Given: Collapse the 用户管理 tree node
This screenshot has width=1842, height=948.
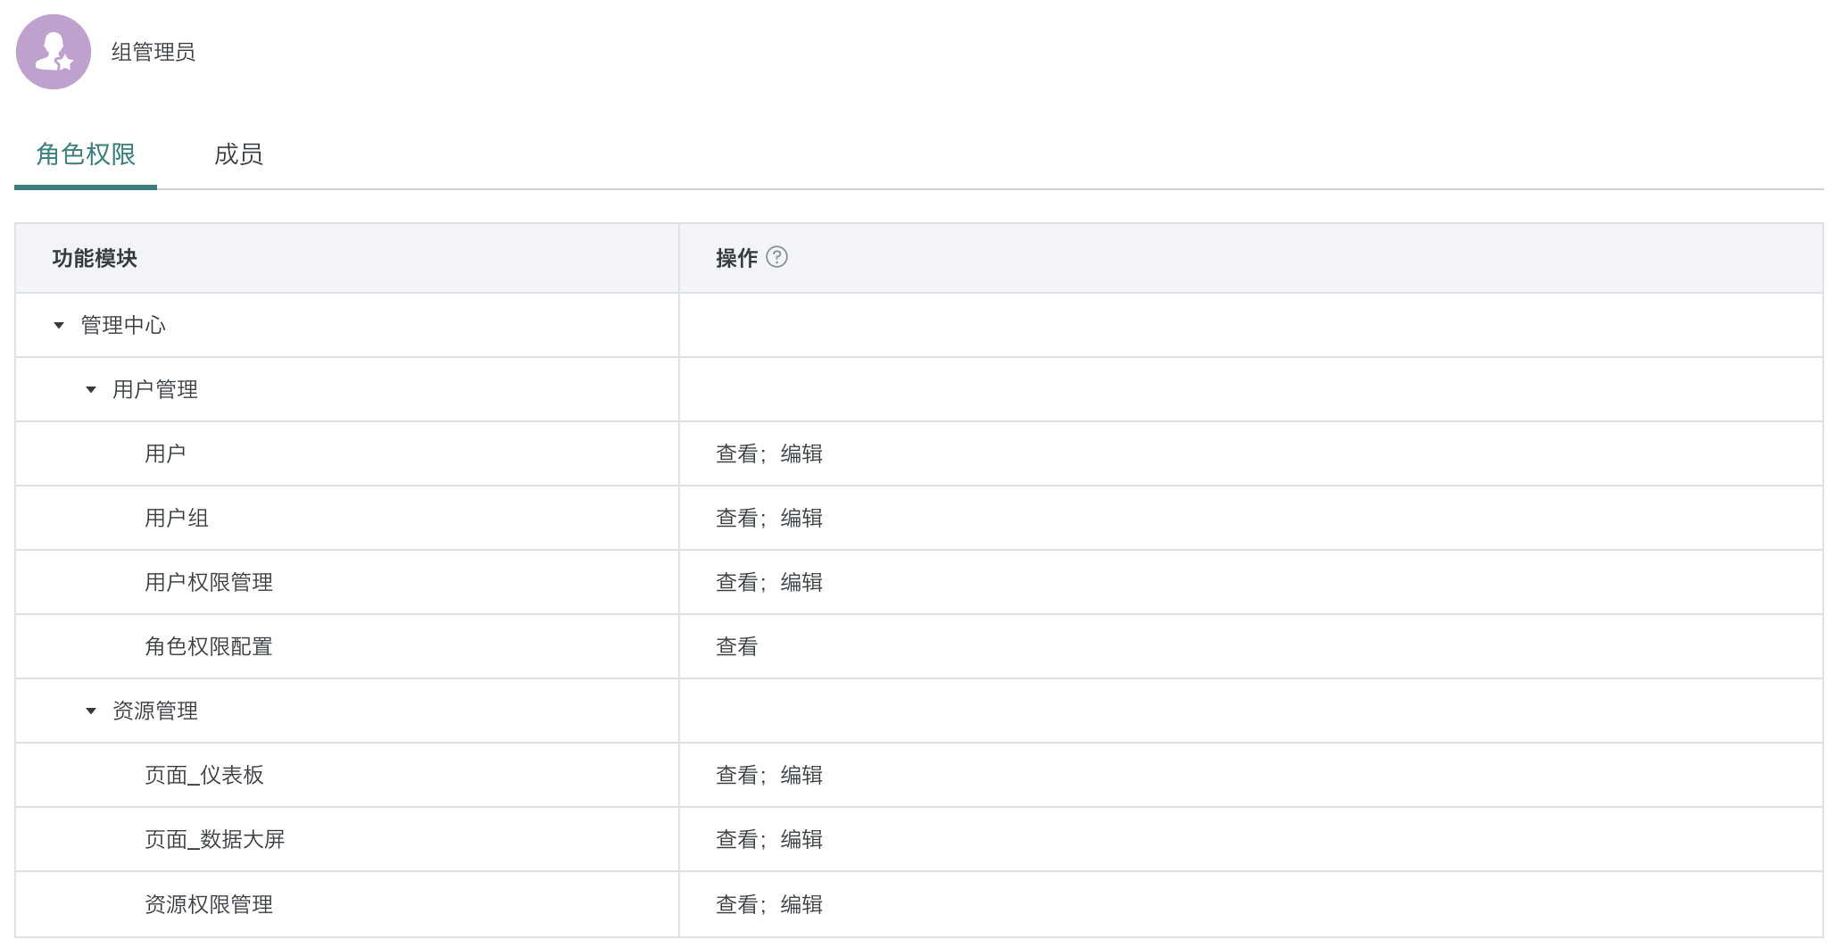Looking at the screenshot, I should click(x=91, y=390).
